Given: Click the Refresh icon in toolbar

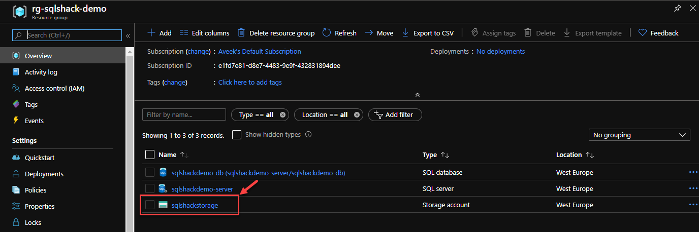Looking at the screenshot, I should (327, 33).
